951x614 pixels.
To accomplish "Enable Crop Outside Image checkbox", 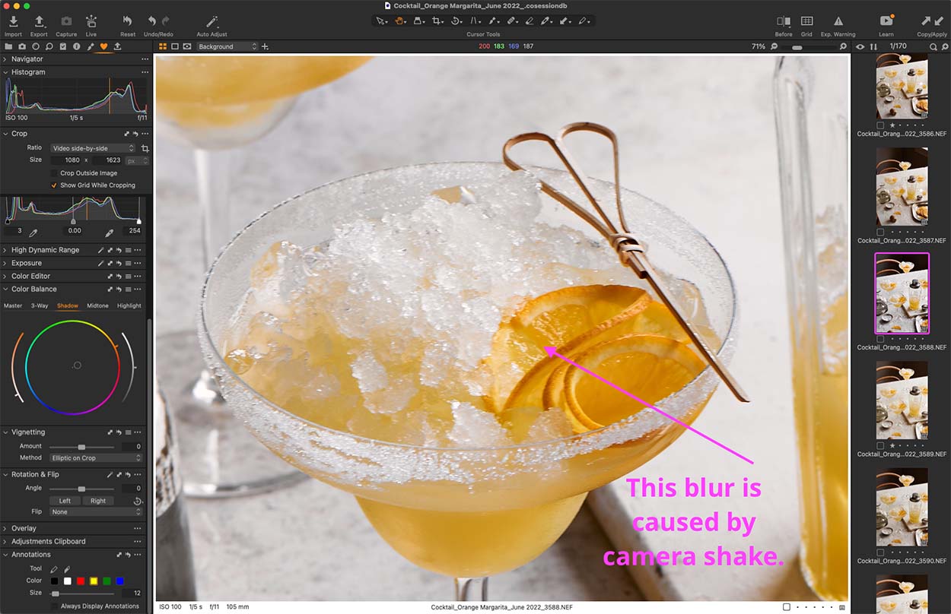I will [54, 172].
